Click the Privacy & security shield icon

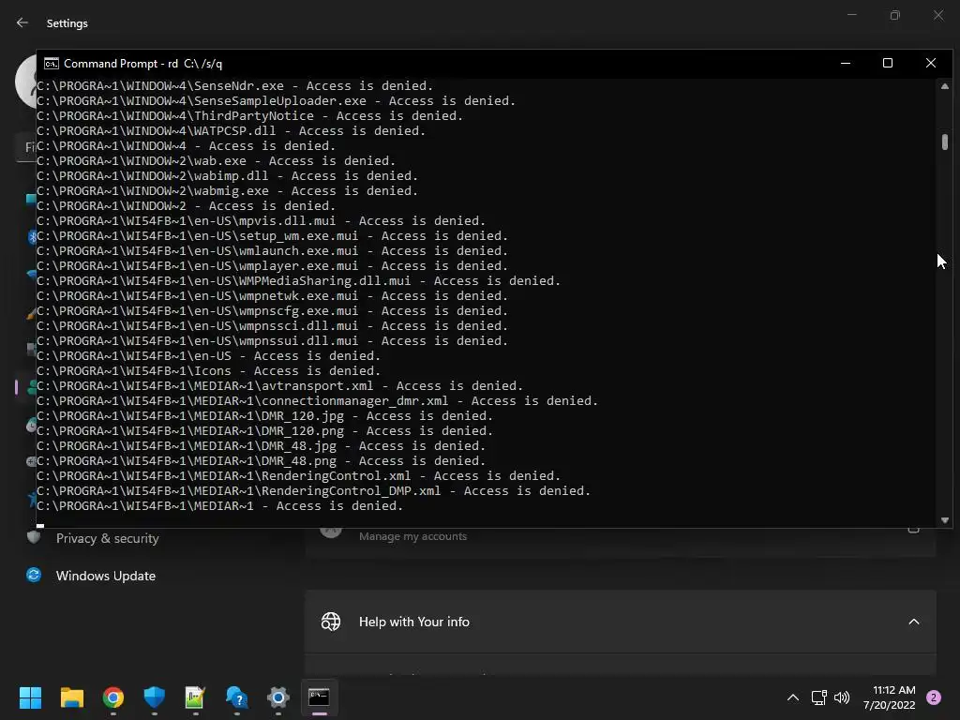click(x=34, y=537)
